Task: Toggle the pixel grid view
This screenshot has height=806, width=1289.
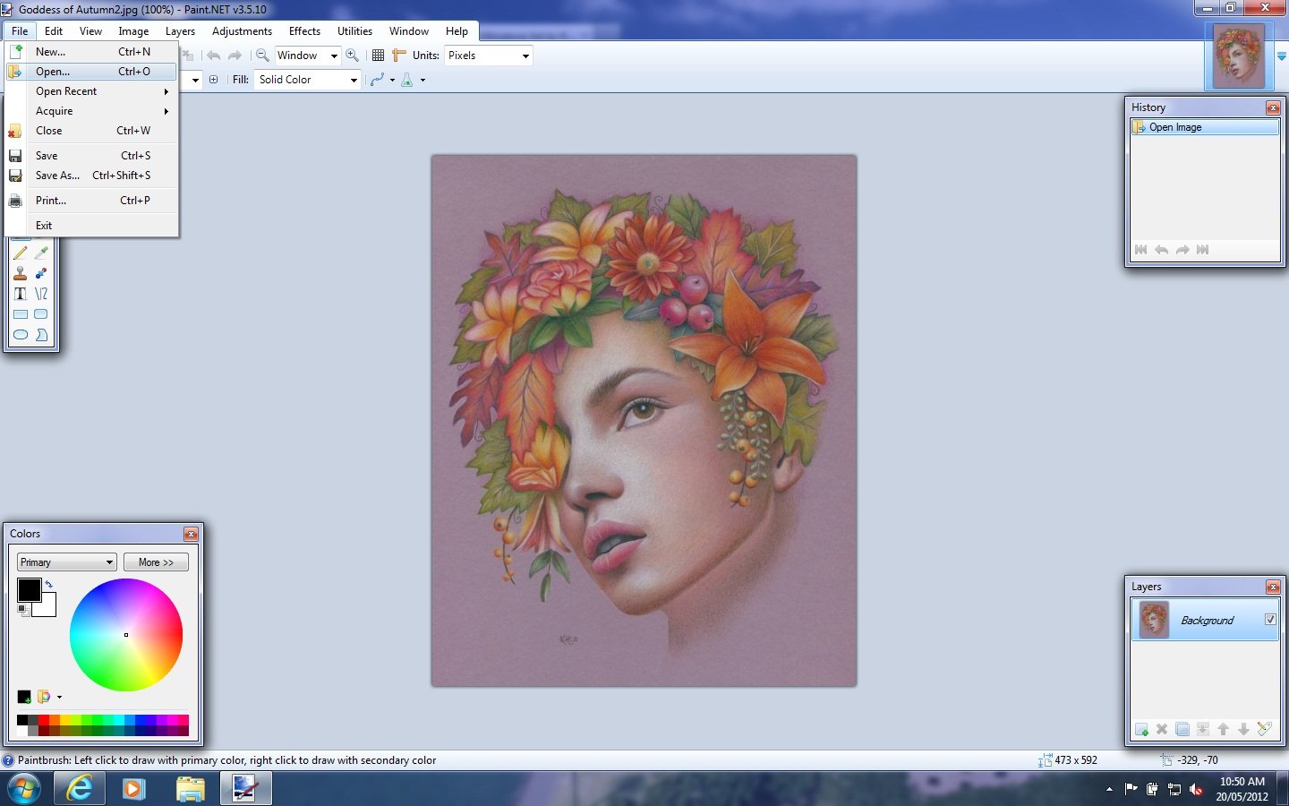Action: coord(379,56)
